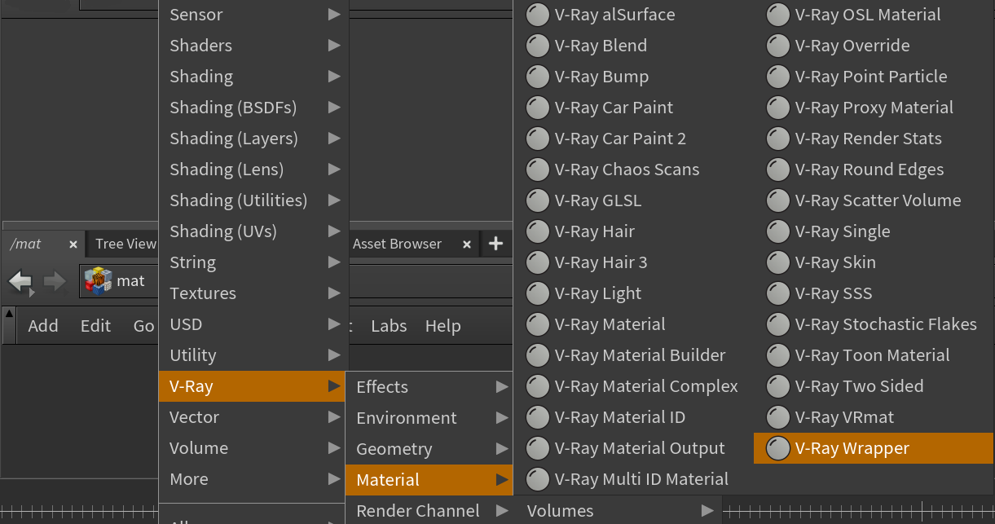Click the V-Ray Material icon
The image size is (995, 524).
click(537, 324)
